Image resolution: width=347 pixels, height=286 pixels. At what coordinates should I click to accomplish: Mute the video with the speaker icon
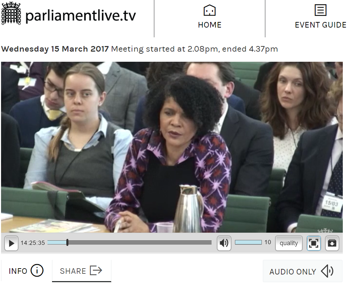click(x=224, y=243)
